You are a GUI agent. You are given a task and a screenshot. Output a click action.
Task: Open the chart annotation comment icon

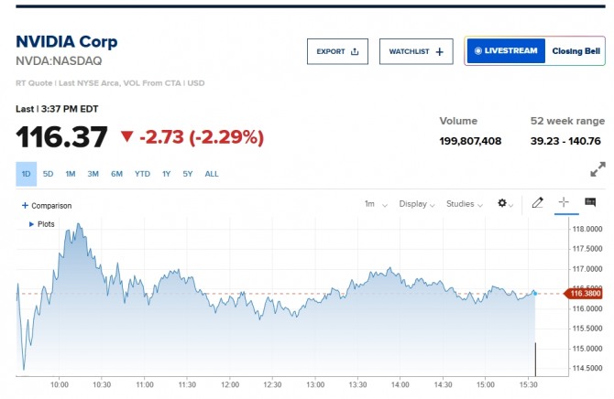590,203
